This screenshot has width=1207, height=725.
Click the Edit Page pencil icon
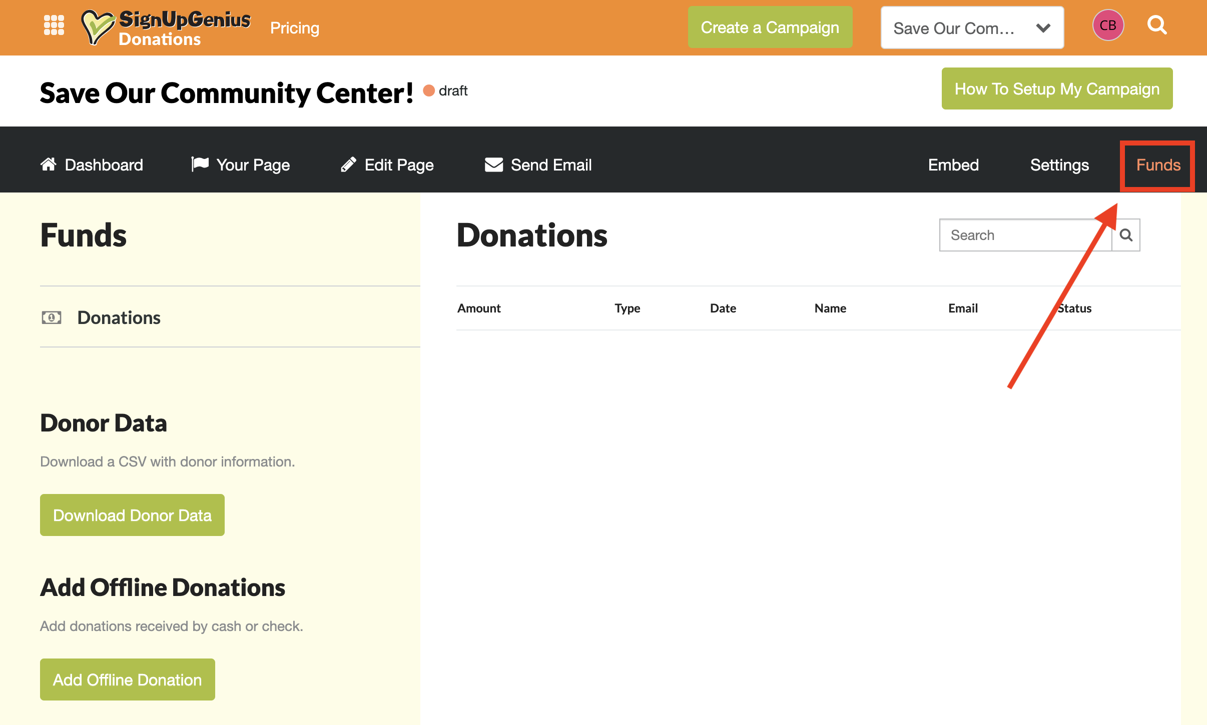pyautogui.click(x=348, y=164)
